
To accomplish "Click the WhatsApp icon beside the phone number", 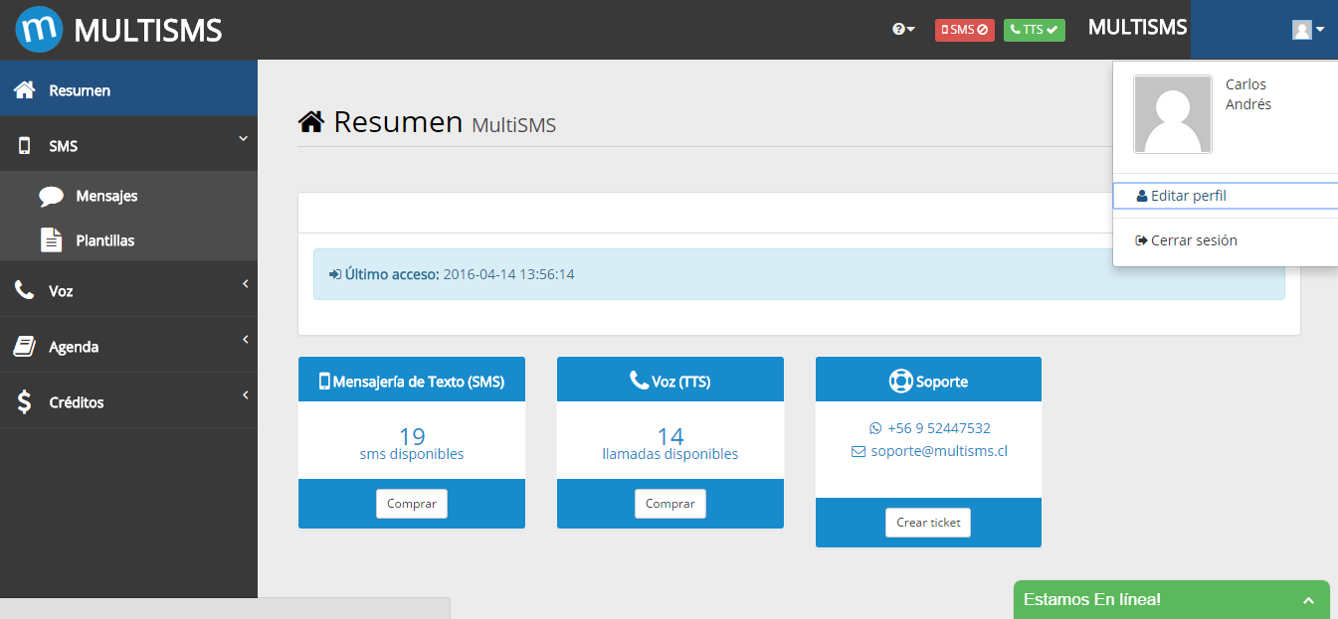I will point(875,428).
